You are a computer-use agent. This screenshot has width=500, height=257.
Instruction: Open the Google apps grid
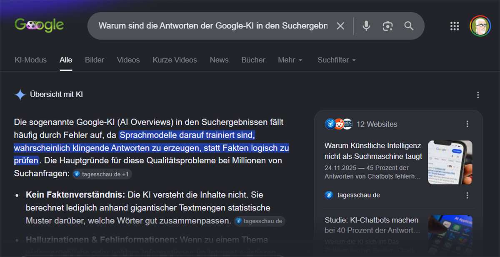coord(455,26)
